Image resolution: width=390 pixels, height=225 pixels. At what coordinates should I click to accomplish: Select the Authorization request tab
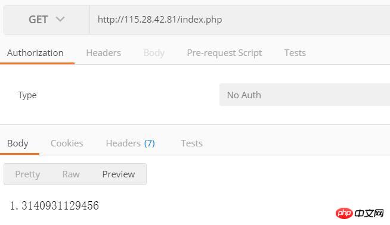point(35,53)
